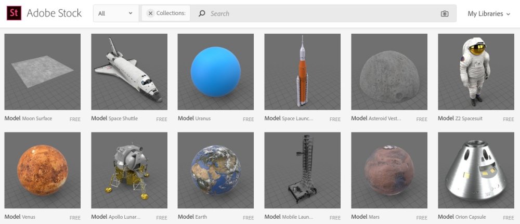Click the 'Model Apollo Lunar...' caption
The width and height of the screenshot is (520, 224).
(x=116, y=217)
